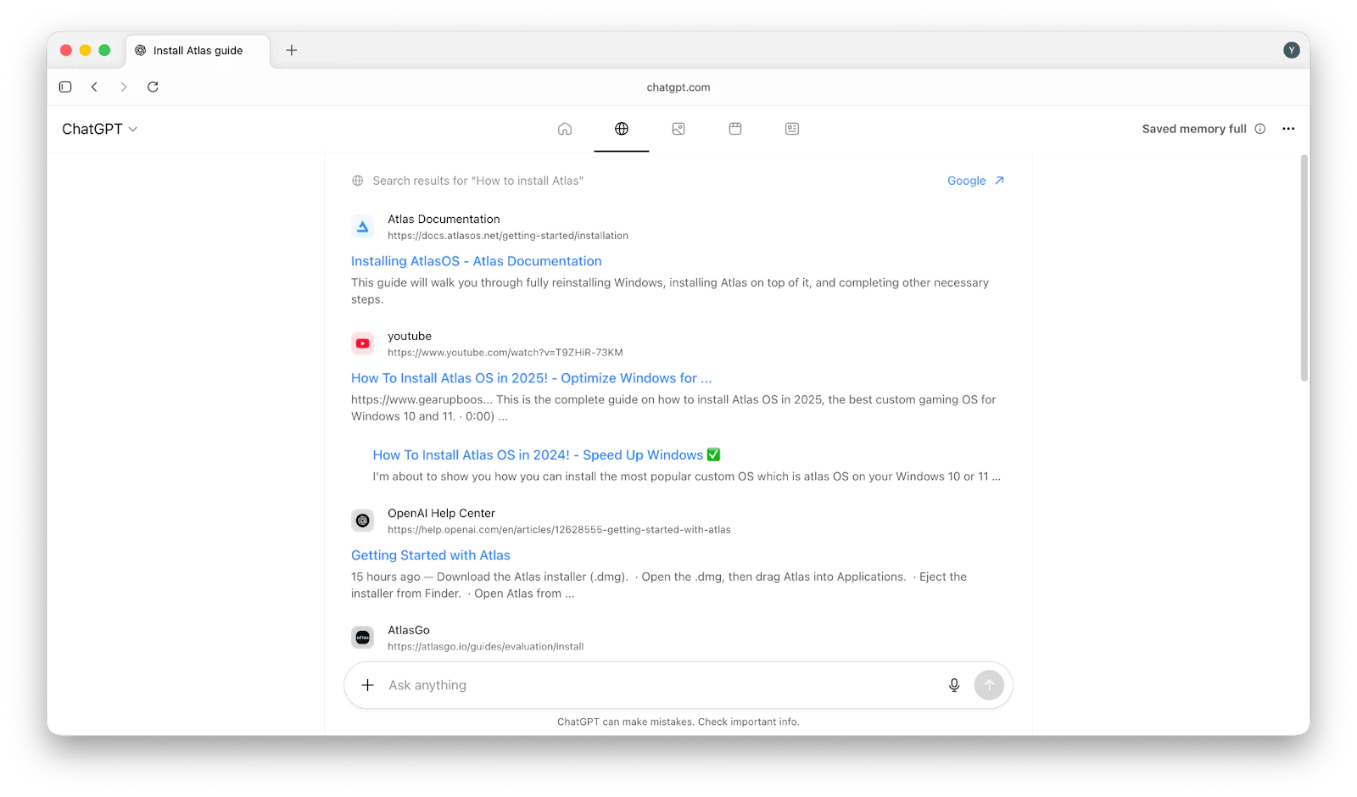The height and width of the screenshot is (797, 1357).
Task: Click the Saved memory full info icon
Action: coord(1260,129)
